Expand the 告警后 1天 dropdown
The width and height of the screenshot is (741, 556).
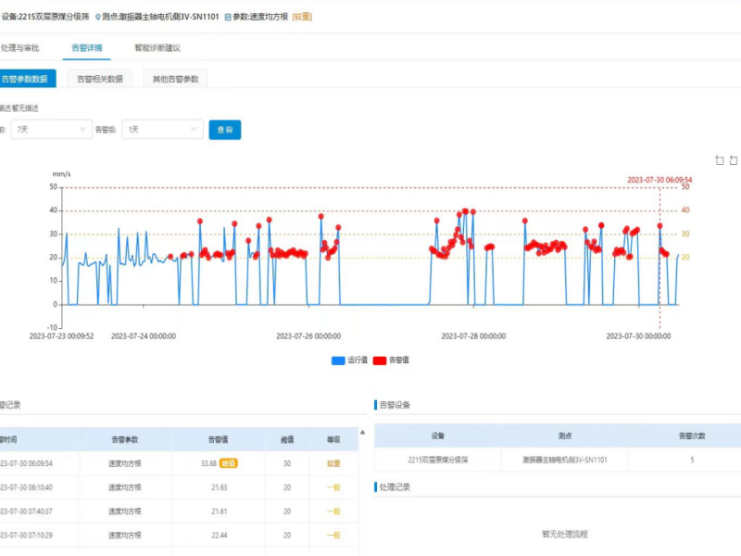(162, 130)
